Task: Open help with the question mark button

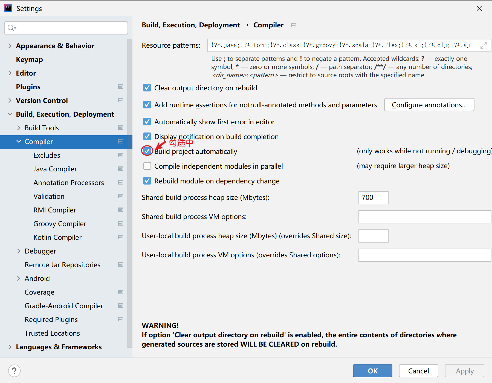Action: (14, 371)
